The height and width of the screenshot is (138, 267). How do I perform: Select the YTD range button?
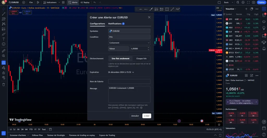point(31,129)
